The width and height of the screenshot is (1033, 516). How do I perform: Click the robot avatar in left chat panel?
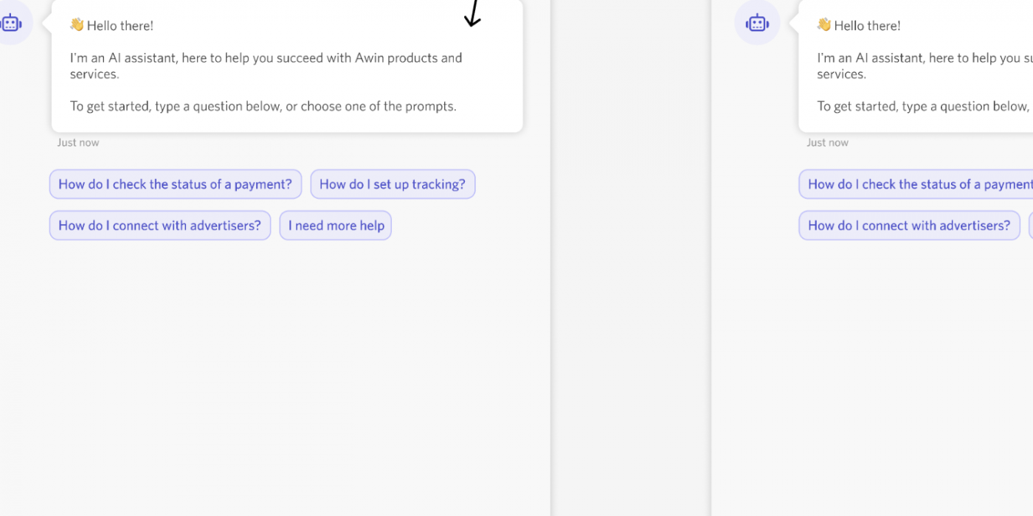click(x=12, y=24)
